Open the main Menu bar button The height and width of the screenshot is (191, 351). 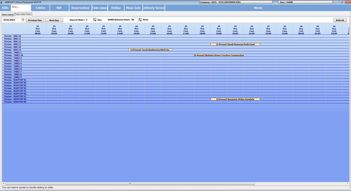258,8
